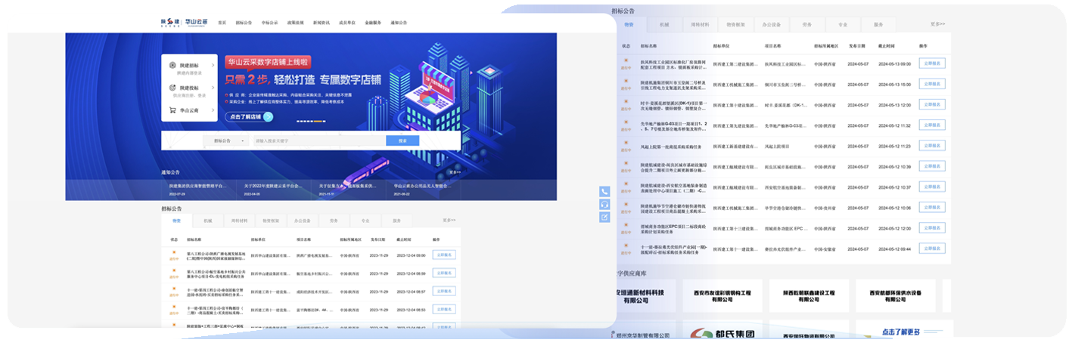Click the 凤起上院项目 project name cell

(778, 146)
